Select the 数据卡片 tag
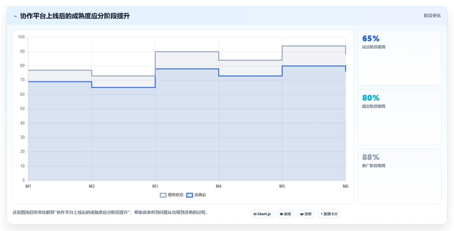This screenshot has height=231, width=454. click(x=329, y=214)
